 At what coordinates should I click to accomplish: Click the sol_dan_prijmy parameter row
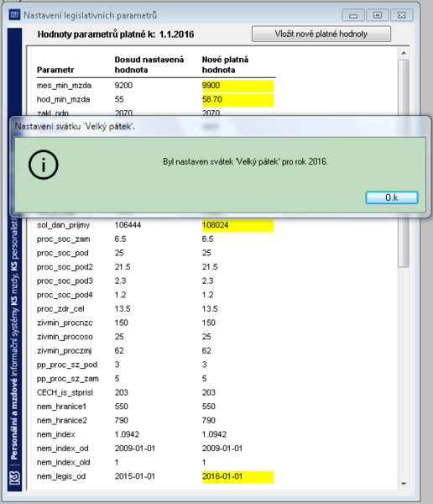(x=155, y=225)
